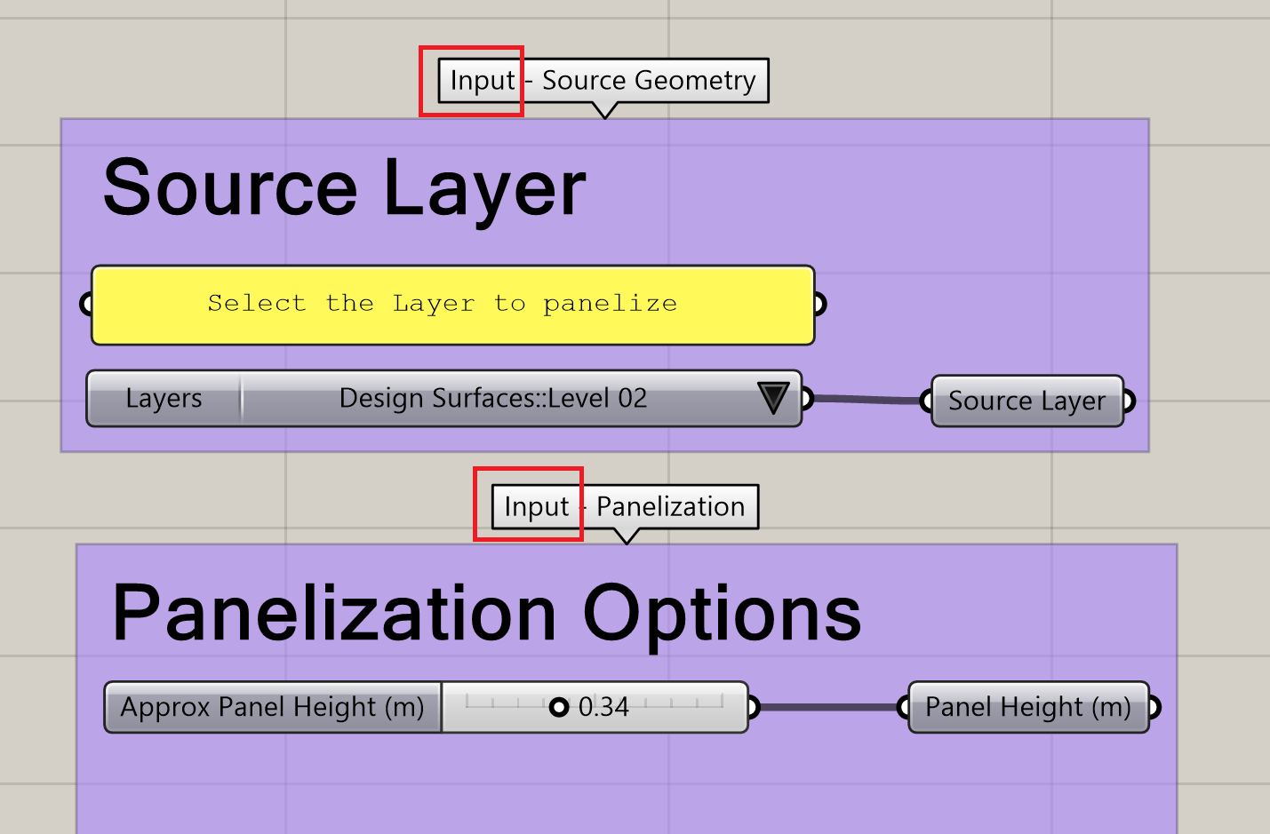This screenshot has height=834, width=1270.
Task: Click the output grip of the height slider
Action: pyautogui.click(x=754, y=707)
